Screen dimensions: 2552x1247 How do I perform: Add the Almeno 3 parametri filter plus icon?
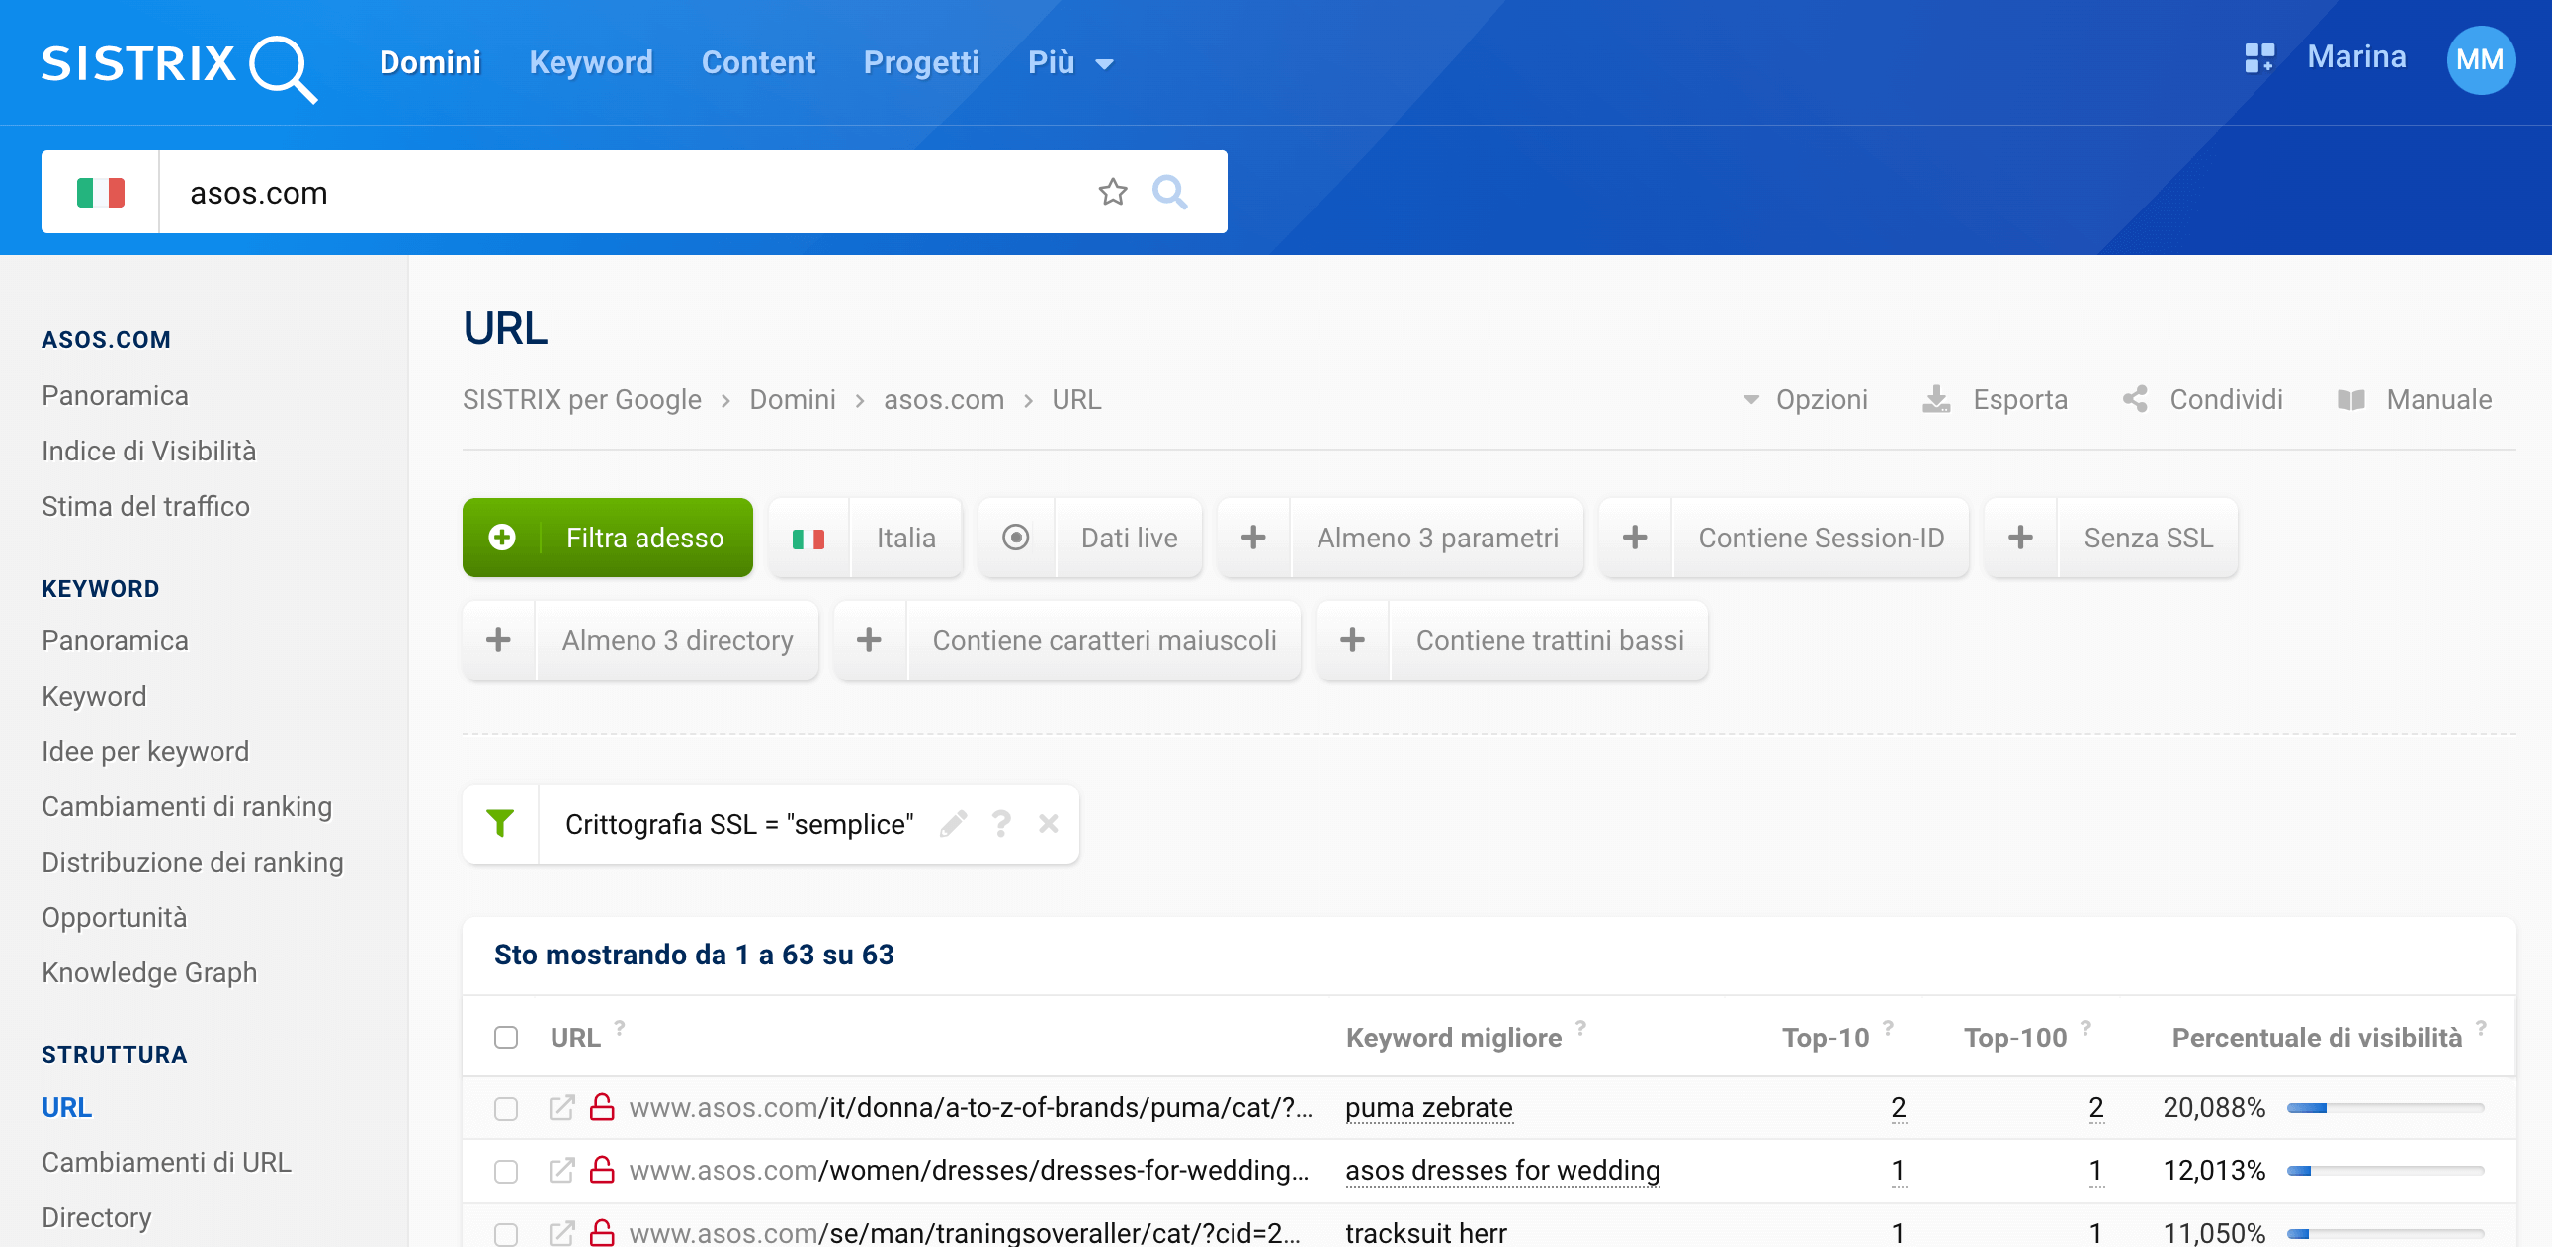[1253, 537]
